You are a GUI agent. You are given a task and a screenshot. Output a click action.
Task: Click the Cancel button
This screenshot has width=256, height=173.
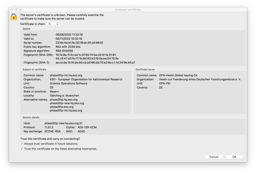coord(214,157)
